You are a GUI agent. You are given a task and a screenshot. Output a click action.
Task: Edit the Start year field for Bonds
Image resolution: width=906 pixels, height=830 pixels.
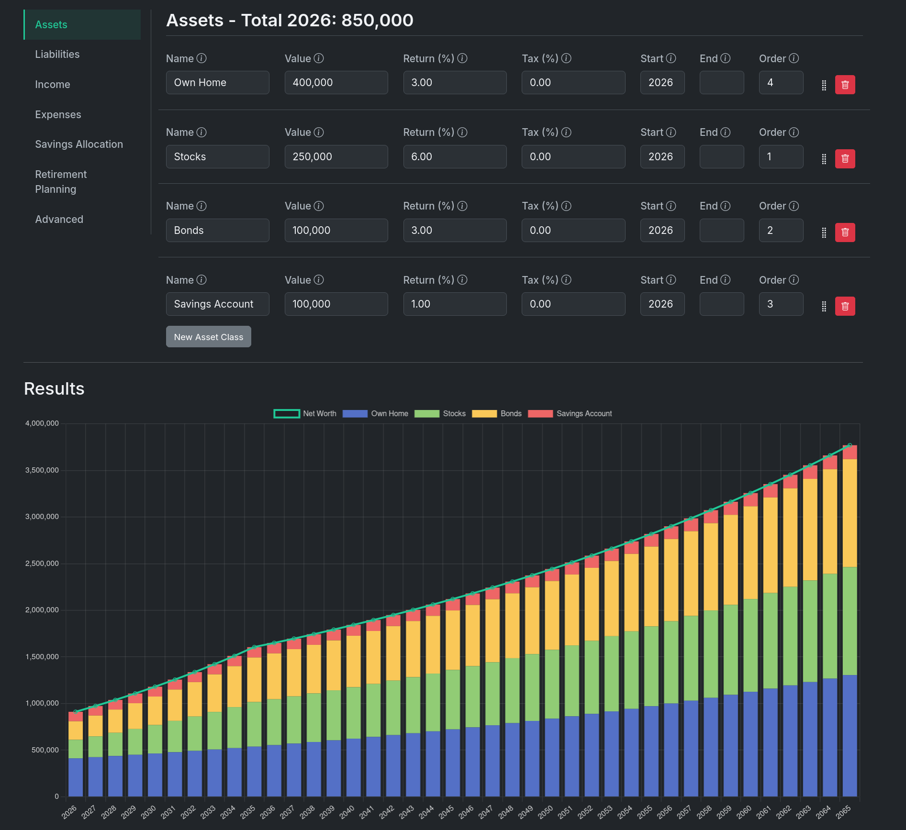tap(662, 231)
